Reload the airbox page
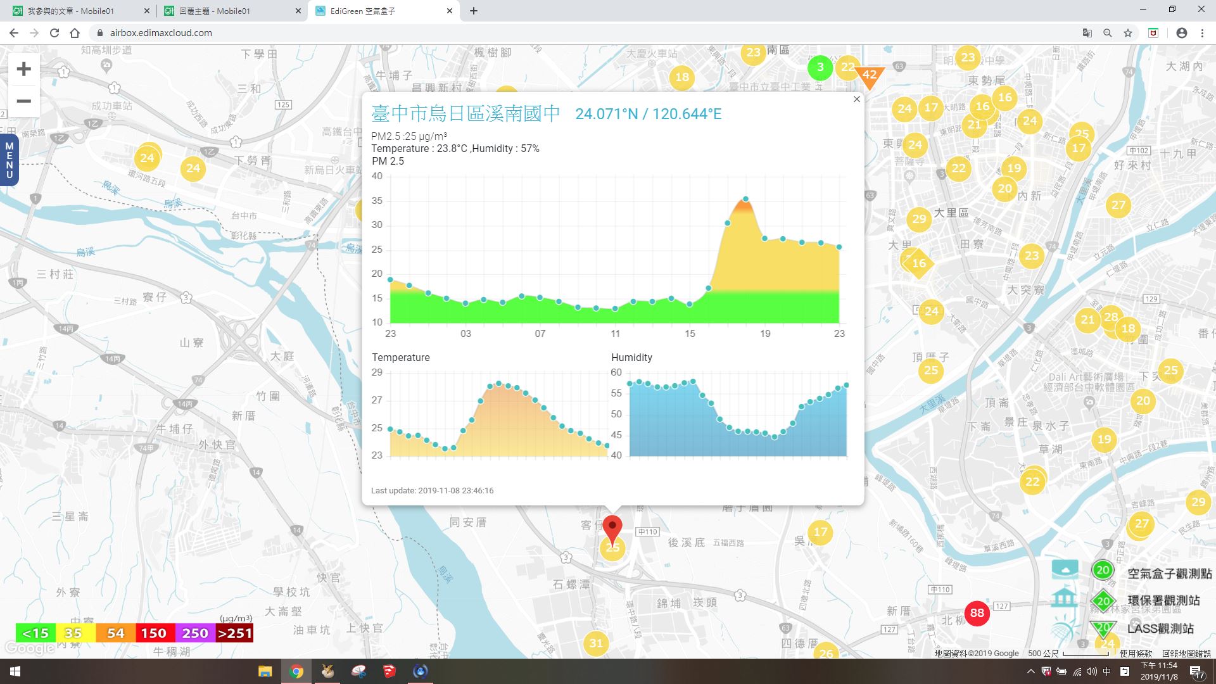1216x684 pixels. click(54, 33)
